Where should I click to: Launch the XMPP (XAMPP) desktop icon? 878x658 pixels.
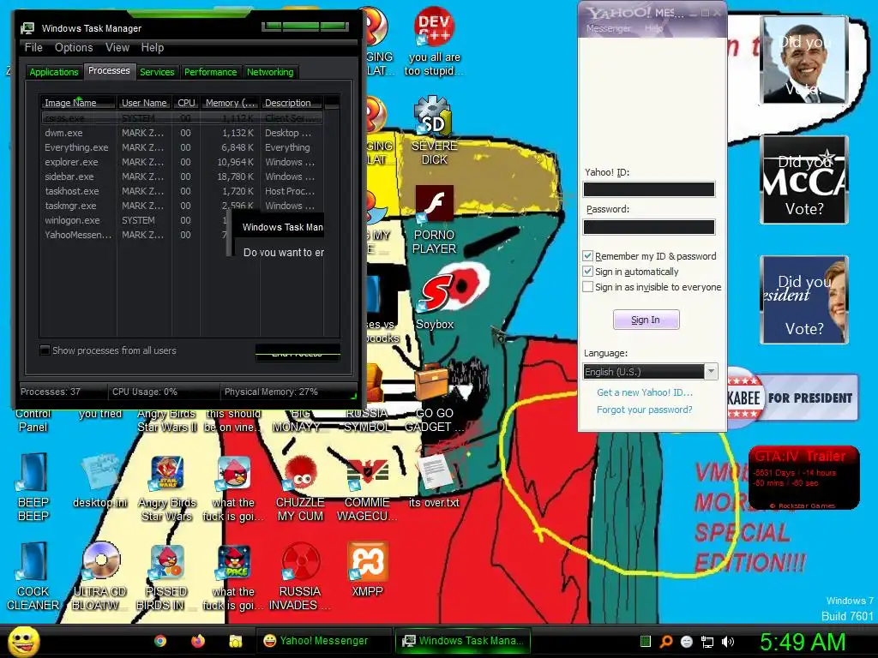(367, 561)
